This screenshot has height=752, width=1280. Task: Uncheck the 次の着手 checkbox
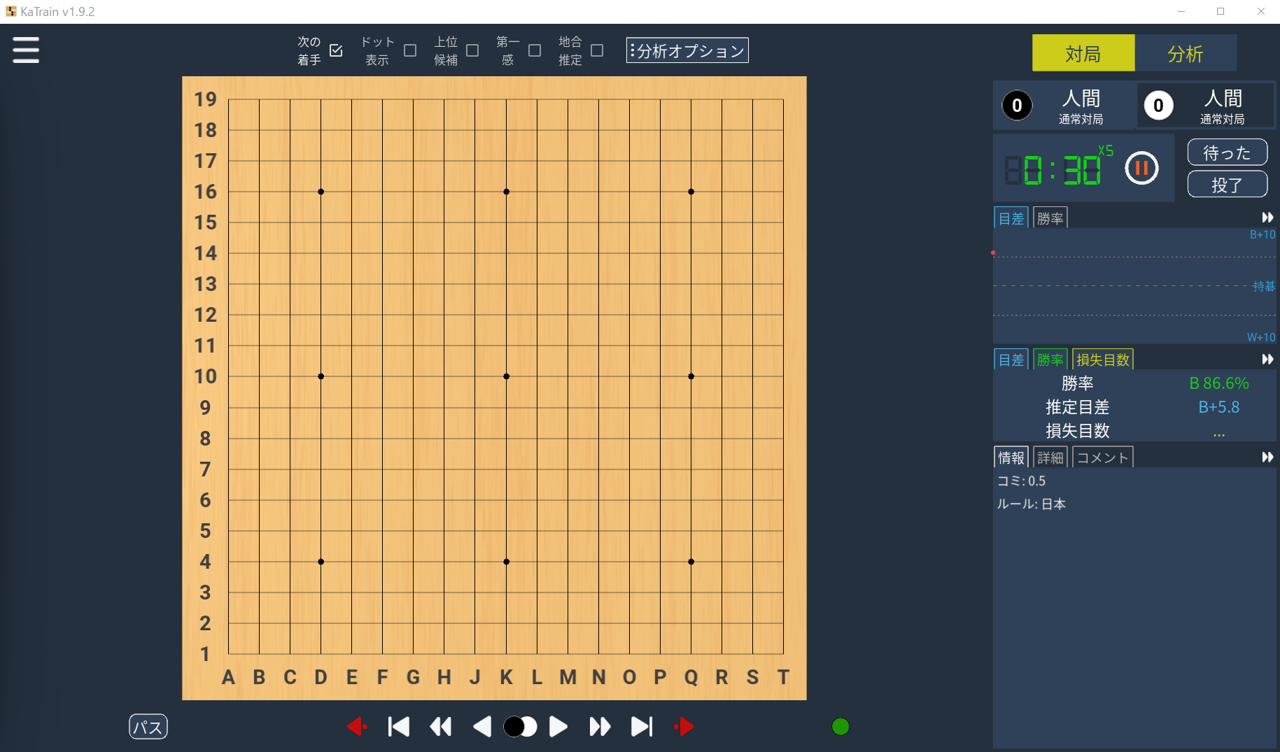click(336, 50)
